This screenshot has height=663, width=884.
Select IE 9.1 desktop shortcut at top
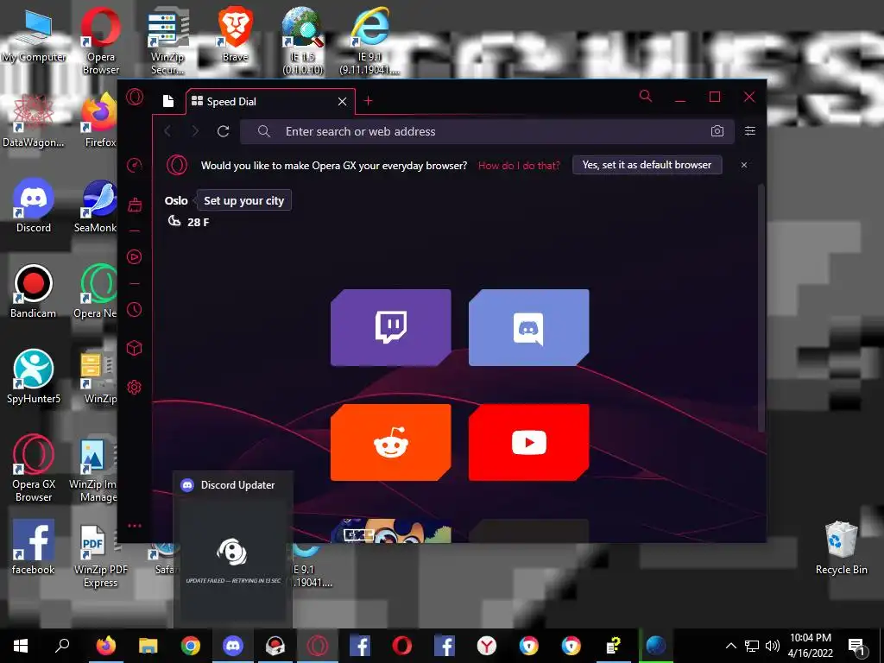coord(369,41)
